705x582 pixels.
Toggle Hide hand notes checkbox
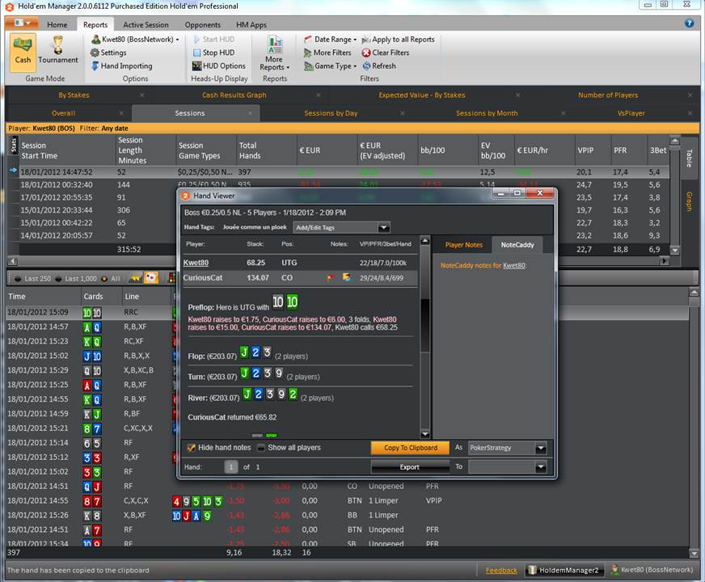[x=191, y=448]
